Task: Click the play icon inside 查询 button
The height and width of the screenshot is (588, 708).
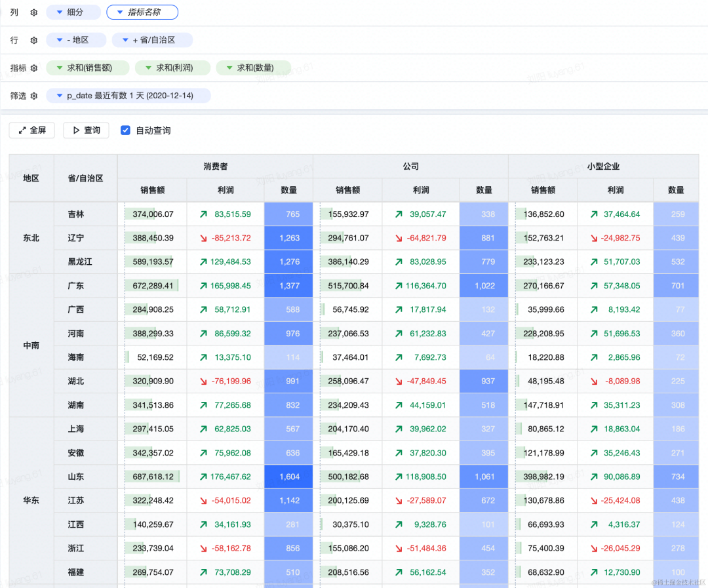Action: click(76, 130)
